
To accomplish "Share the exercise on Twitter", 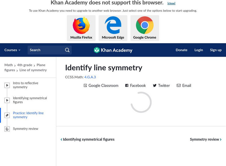I will pyautogui.click(x=161, y=86).
